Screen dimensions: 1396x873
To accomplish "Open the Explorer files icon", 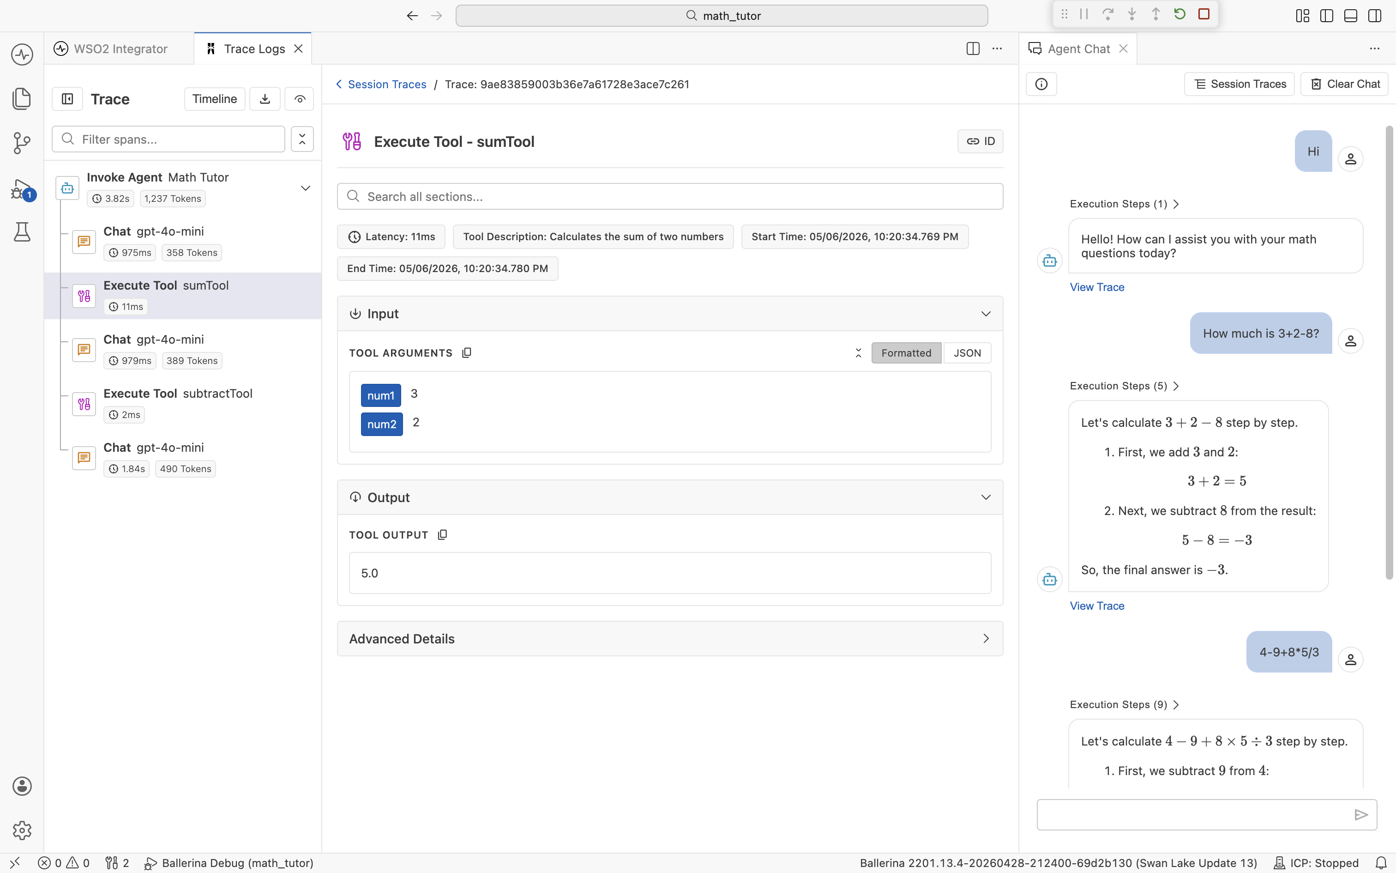I will (x=22, y=98).
